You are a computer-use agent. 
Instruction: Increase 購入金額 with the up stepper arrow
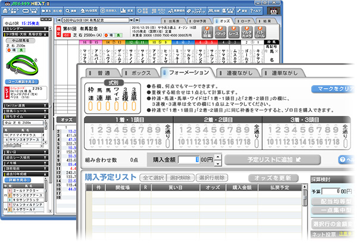click(x=218, y=157)
